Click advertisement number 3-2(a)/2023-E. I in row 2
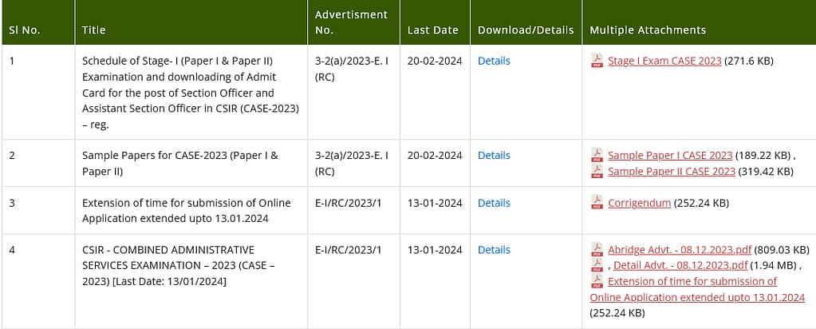Viewport: 816px width, 329px height. coord(351,156)
